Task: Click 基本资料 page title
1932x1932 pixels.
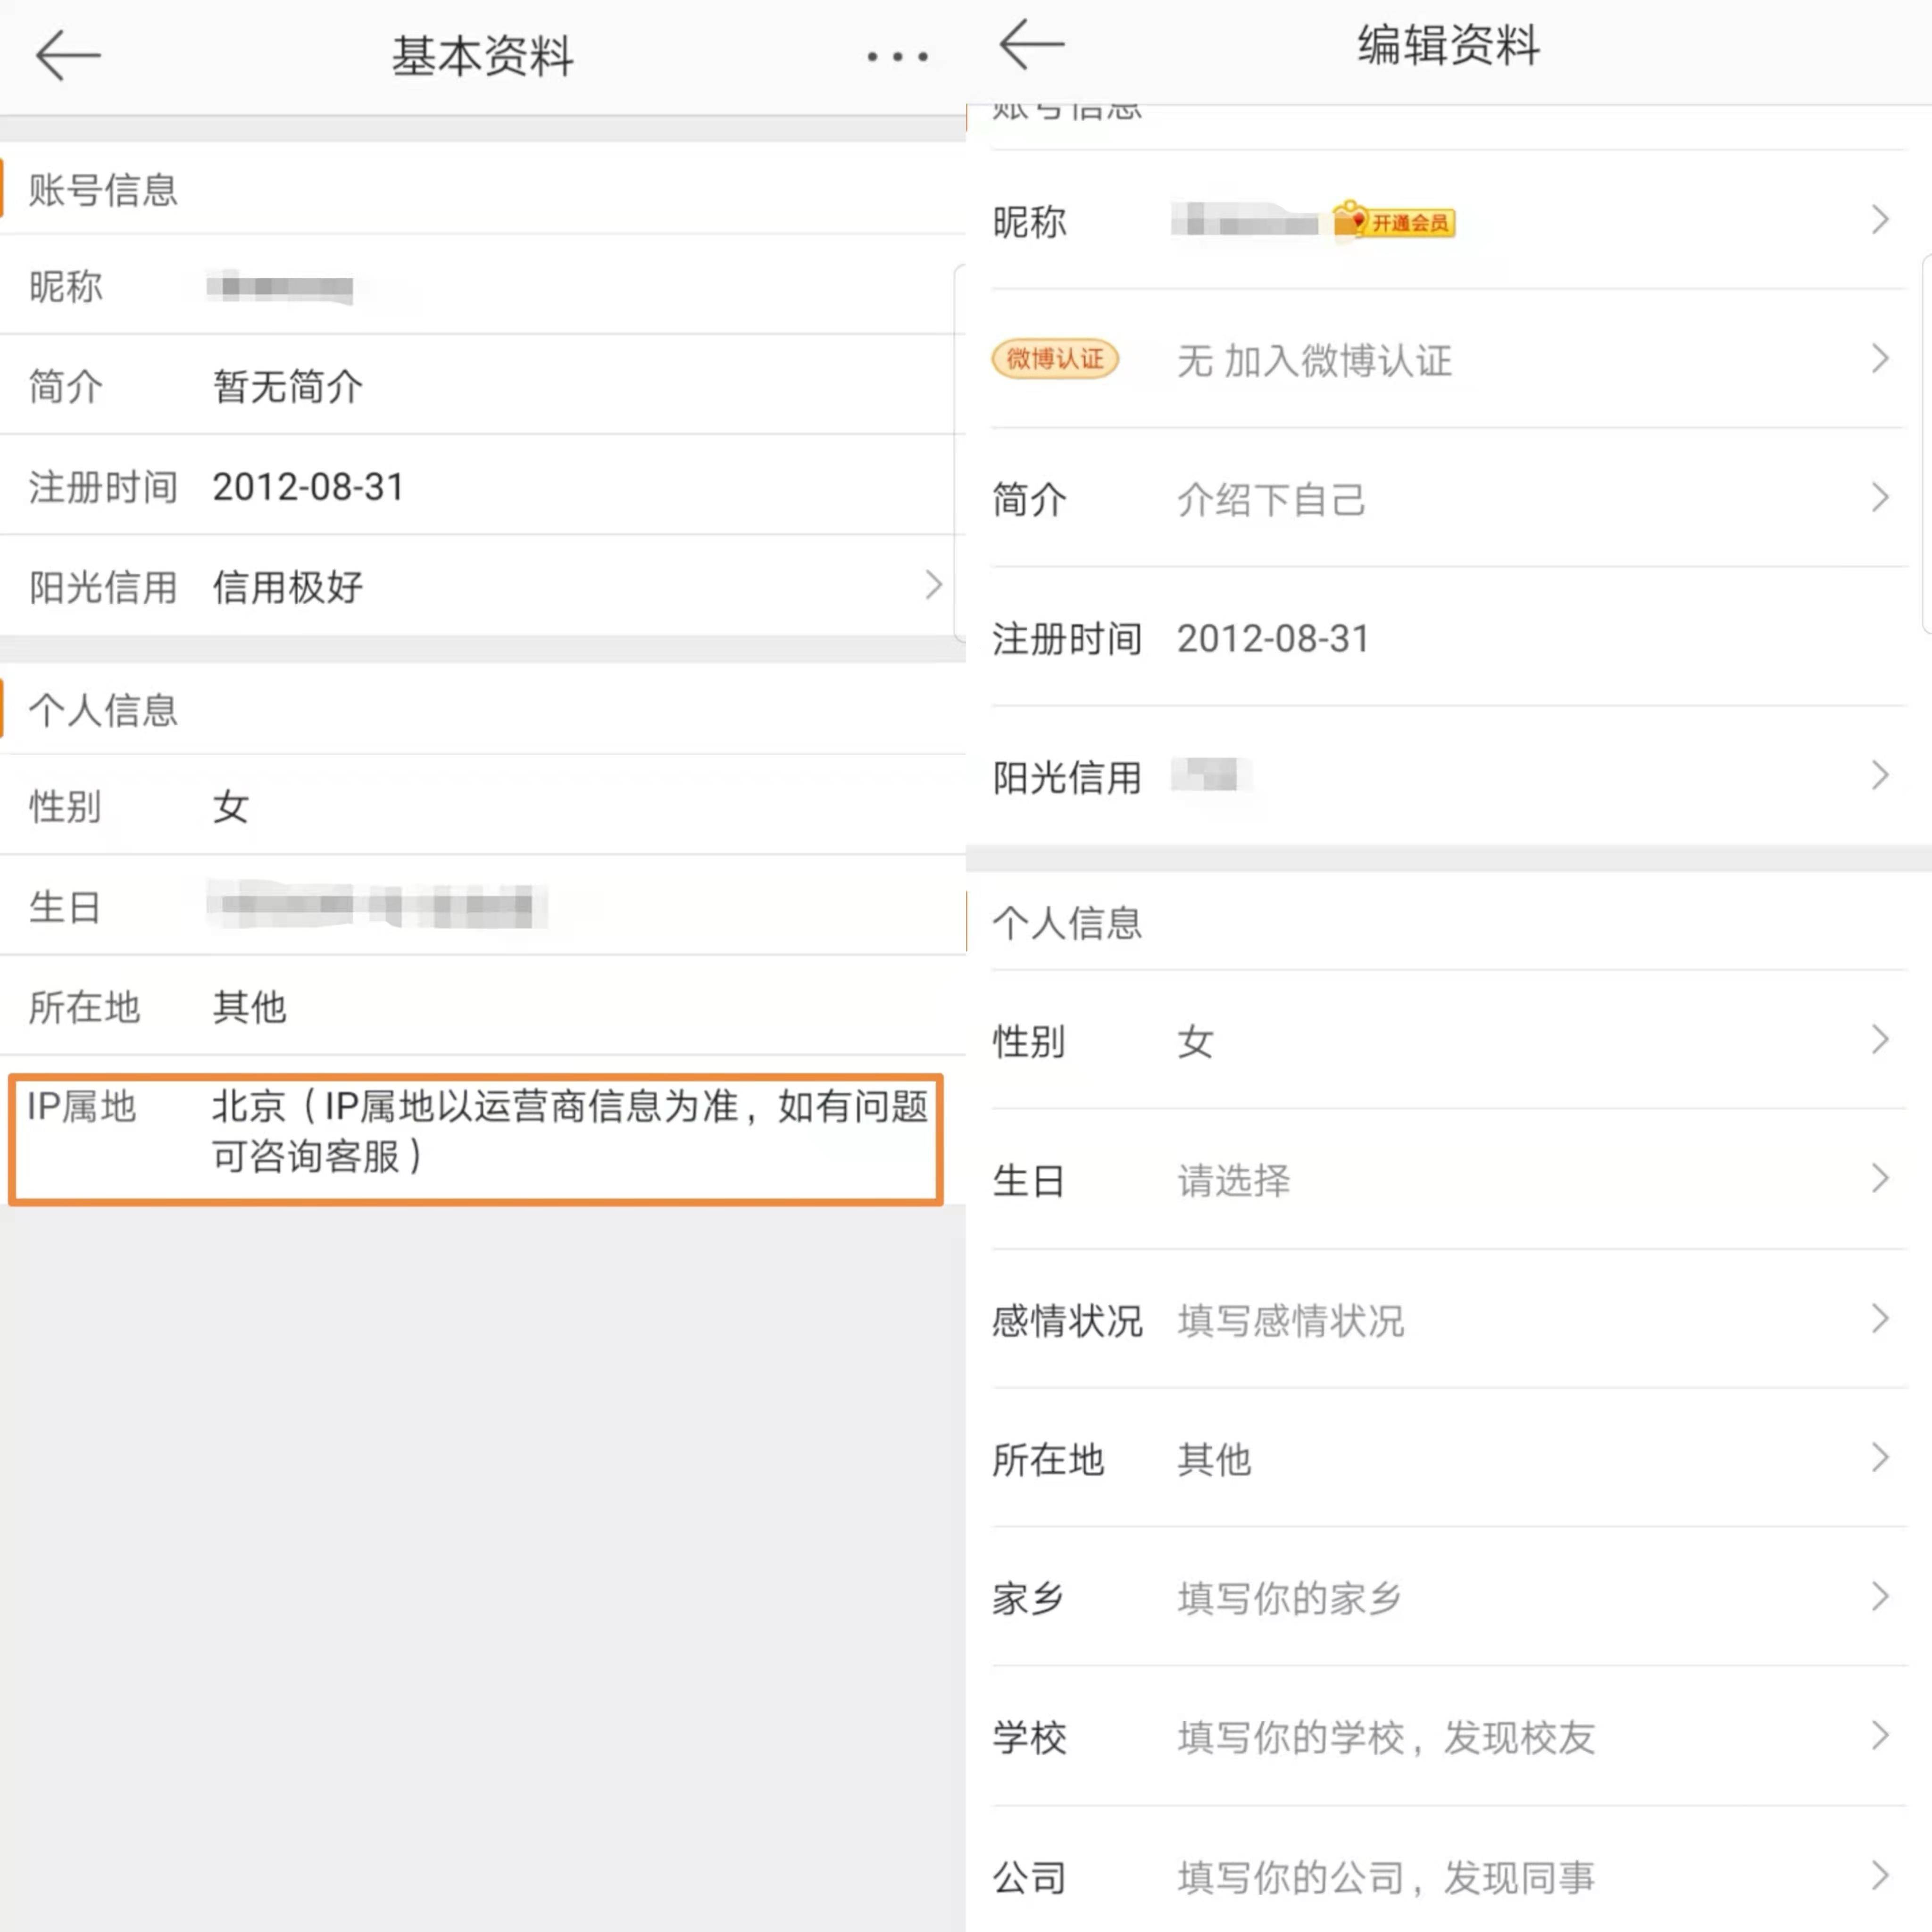Action: point(483,56)
